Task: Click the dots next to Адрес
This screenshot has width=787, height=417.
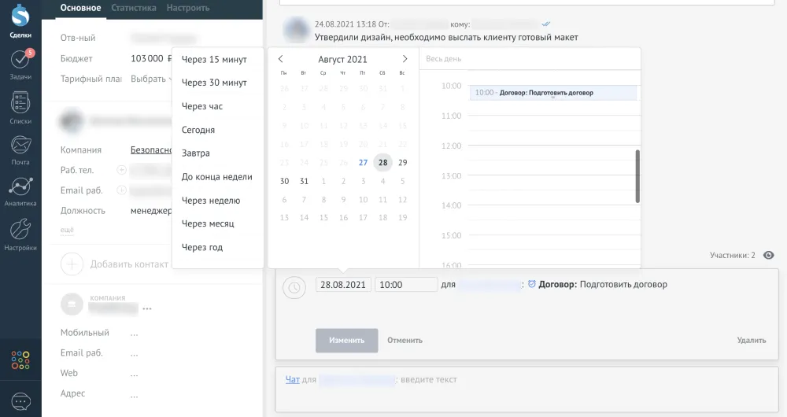Action: (x=134, y=396)
